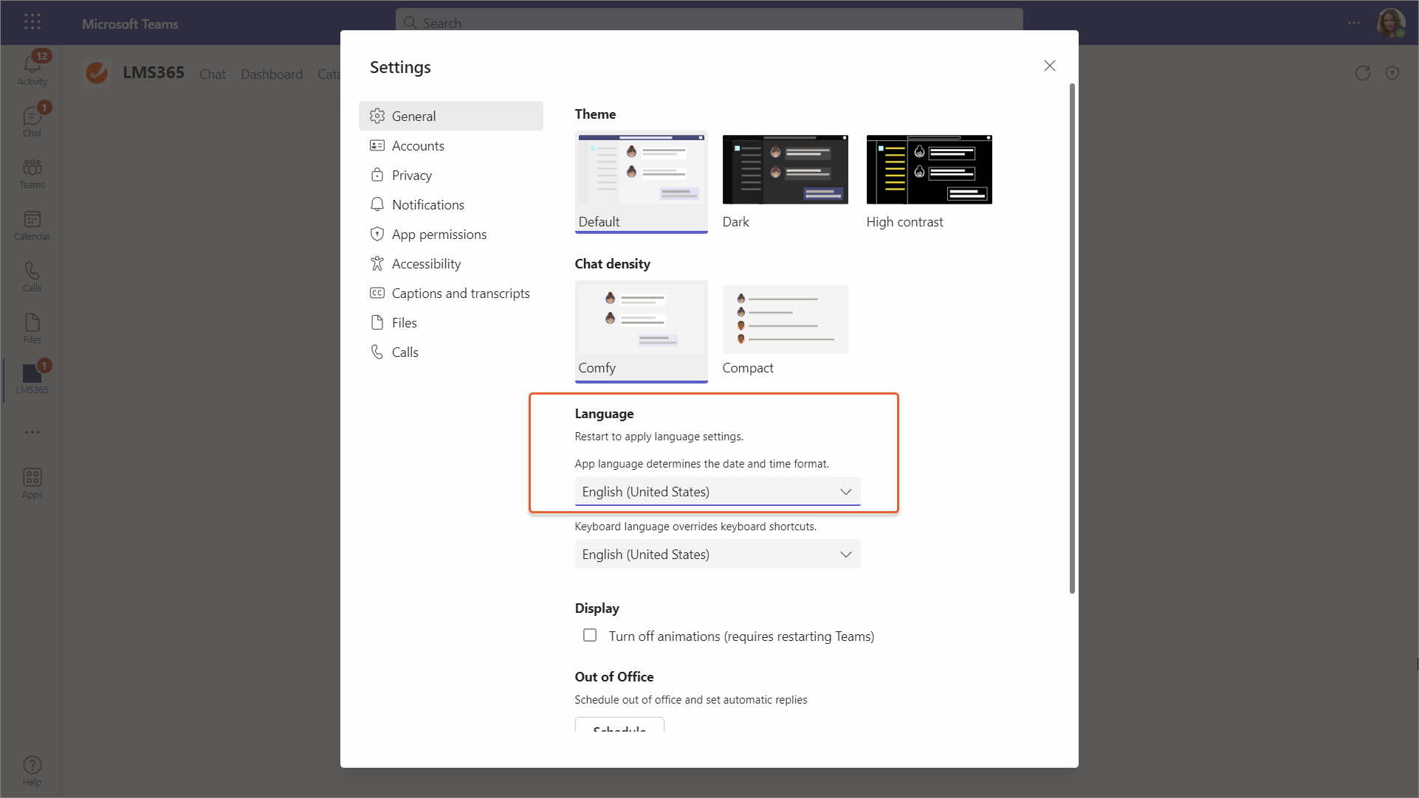Viewport: 1419px width, 798px height.
Task: Open Chat in left rail
Action: (x=32, y=120)
